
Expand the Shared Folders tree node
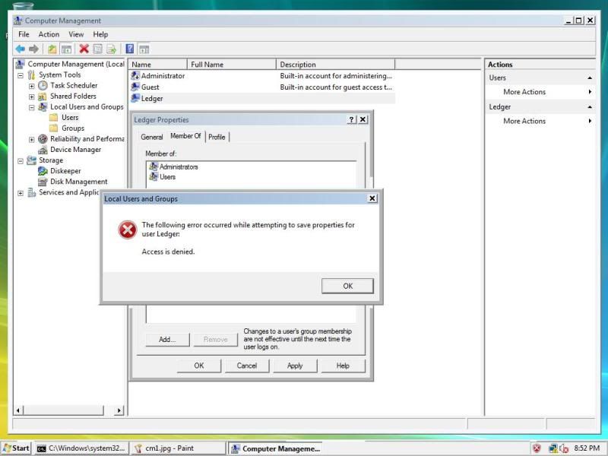pos(32,97)
